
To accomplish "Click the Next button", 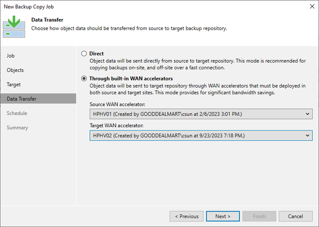I will [223, 216].
